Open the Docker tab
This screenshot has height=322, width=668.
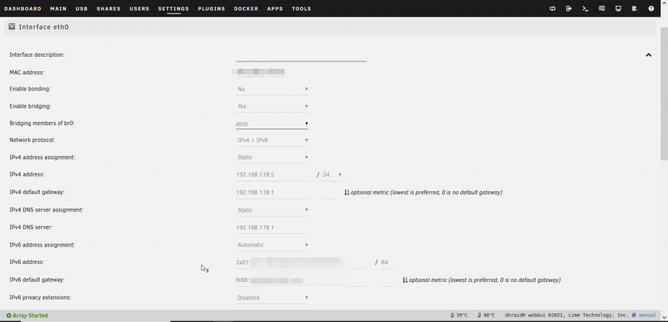click(246, 9)
